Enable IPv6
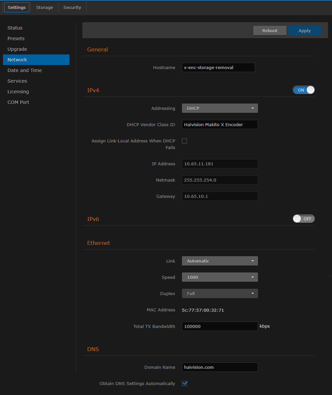 (303, 218)
